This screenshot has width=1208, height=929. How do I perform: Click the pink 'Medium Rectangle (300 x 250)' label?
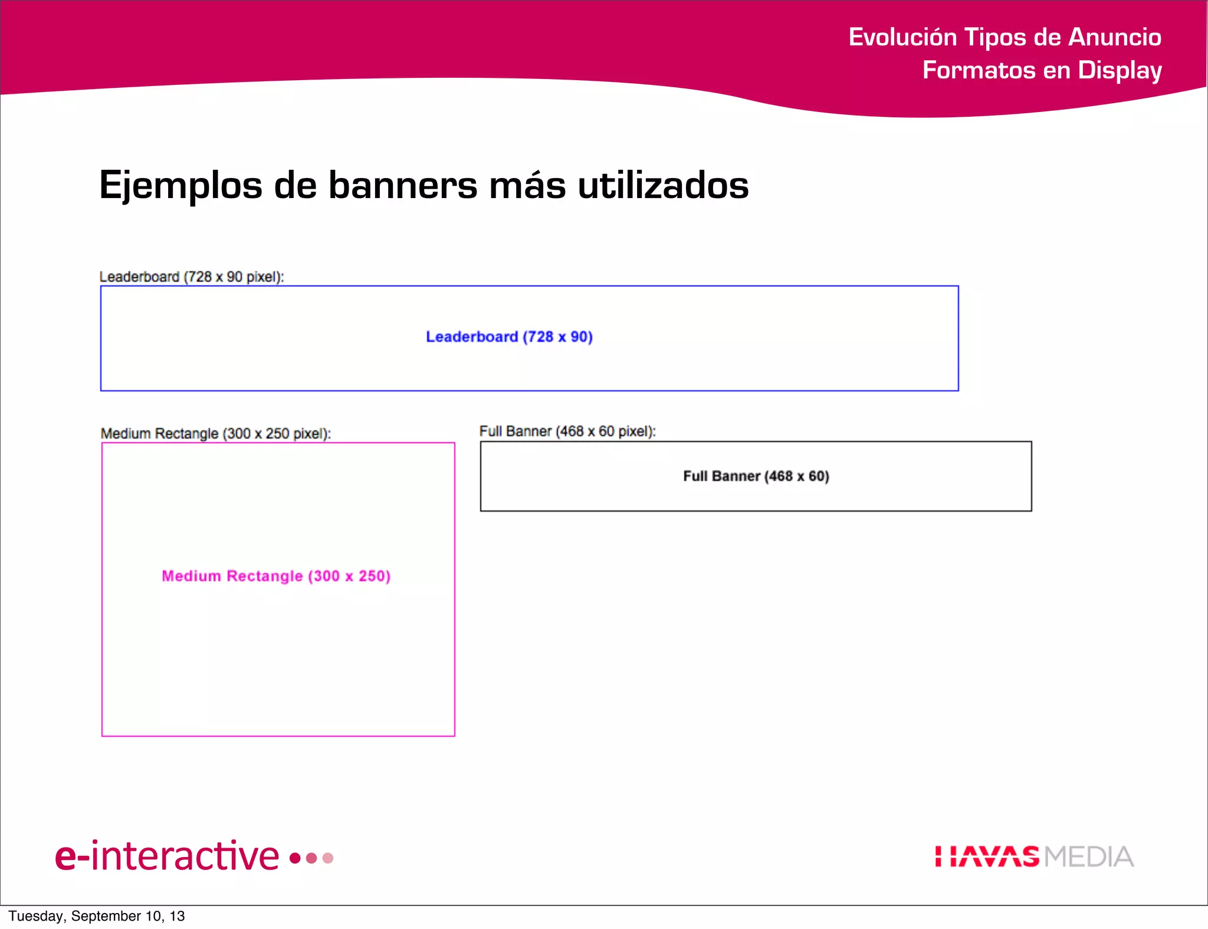click(276, 576)
